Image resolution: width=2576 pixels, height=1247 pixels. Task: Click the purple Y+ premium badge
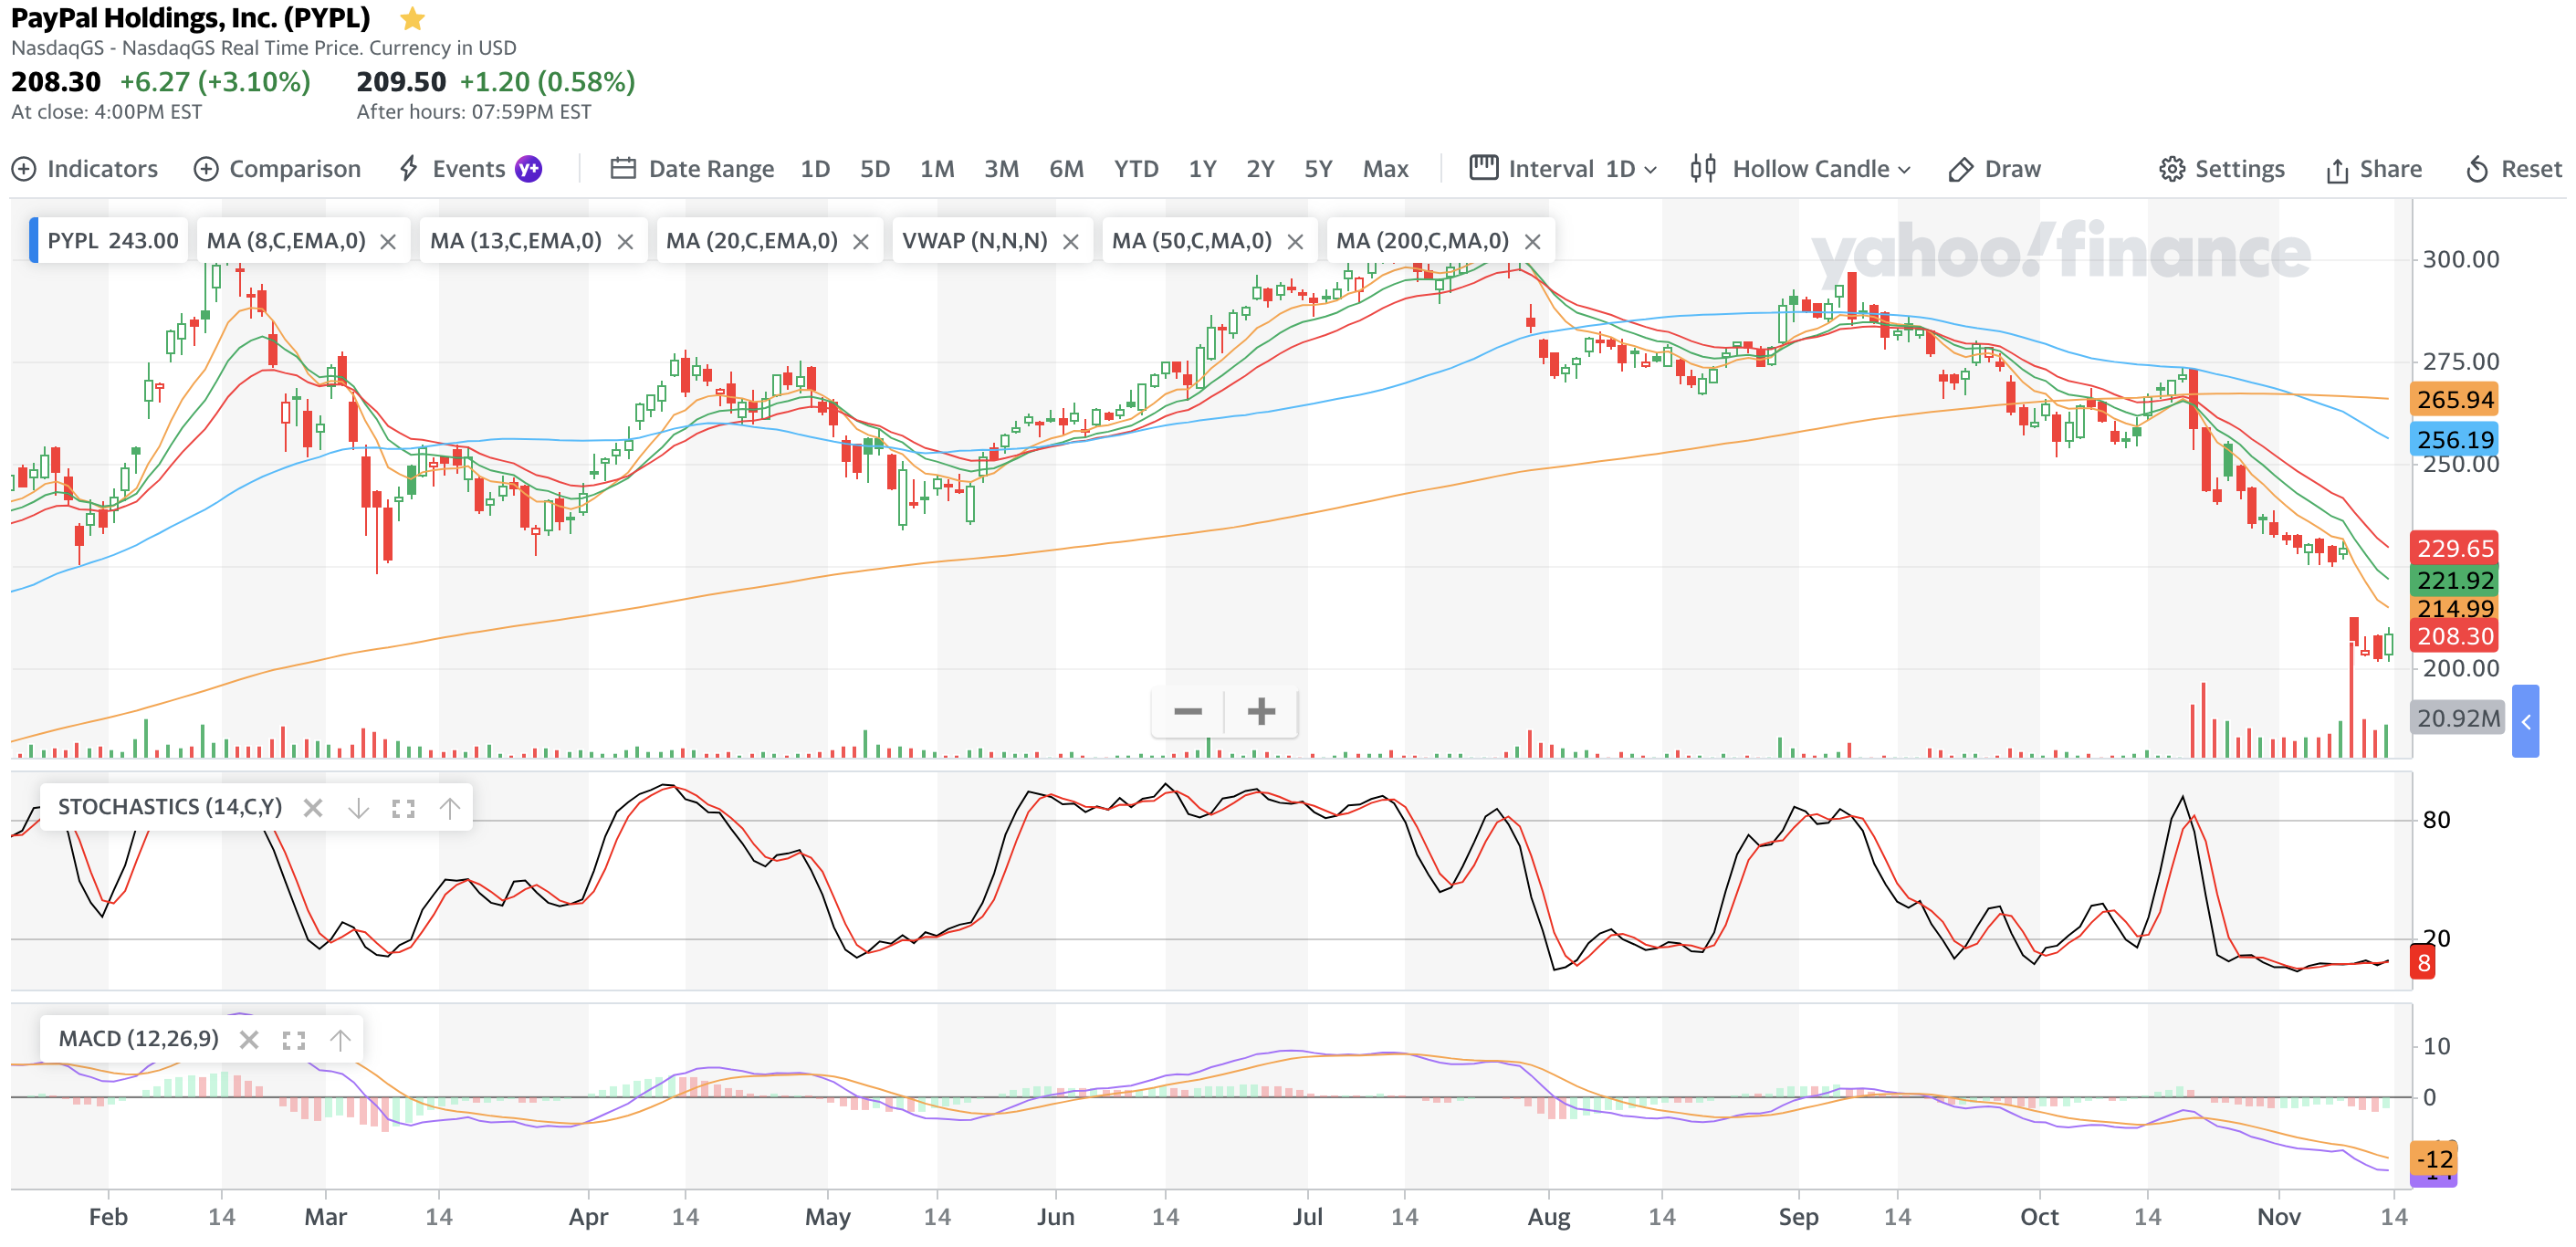pyautogui.click(x=528, y=169)
